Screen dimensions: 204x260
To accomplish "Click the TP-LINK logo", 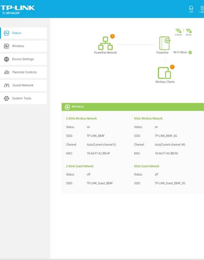I will 18,8.
